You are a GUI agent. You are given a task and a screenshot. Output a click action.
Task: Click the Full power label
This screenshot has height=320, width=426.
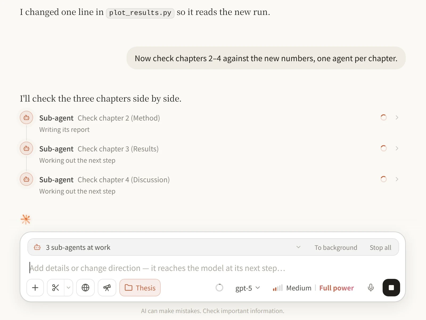[337, 288]
